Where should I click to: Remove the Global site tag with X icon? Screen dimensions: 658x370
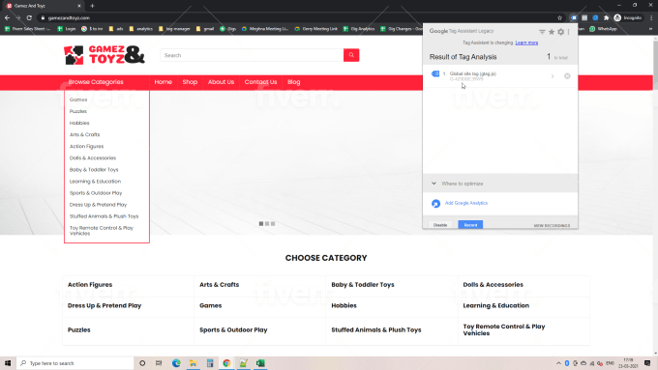coord(567,76)
